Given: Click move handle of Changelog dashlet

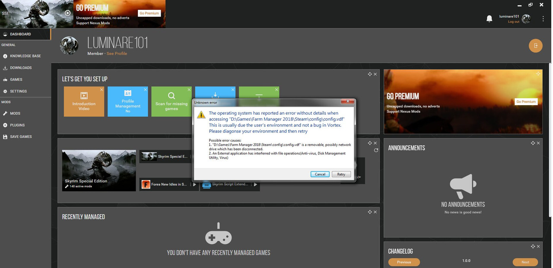Looking at the screenshot, I should (x=533, y=246).
